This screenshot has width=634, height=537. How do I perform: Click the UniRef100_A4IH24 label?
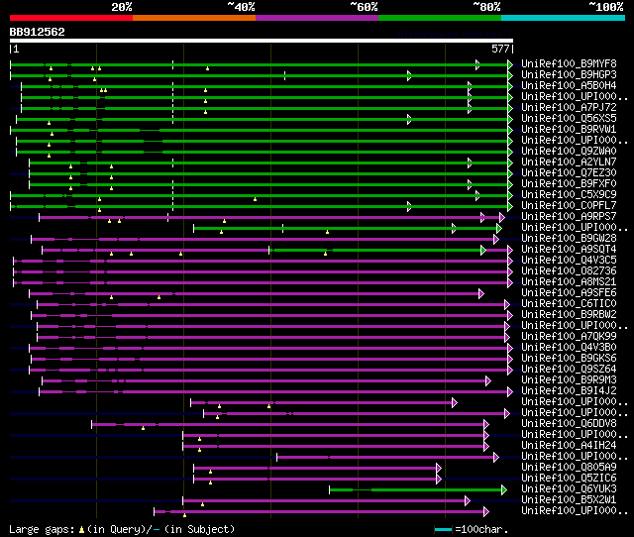point(569,446)
